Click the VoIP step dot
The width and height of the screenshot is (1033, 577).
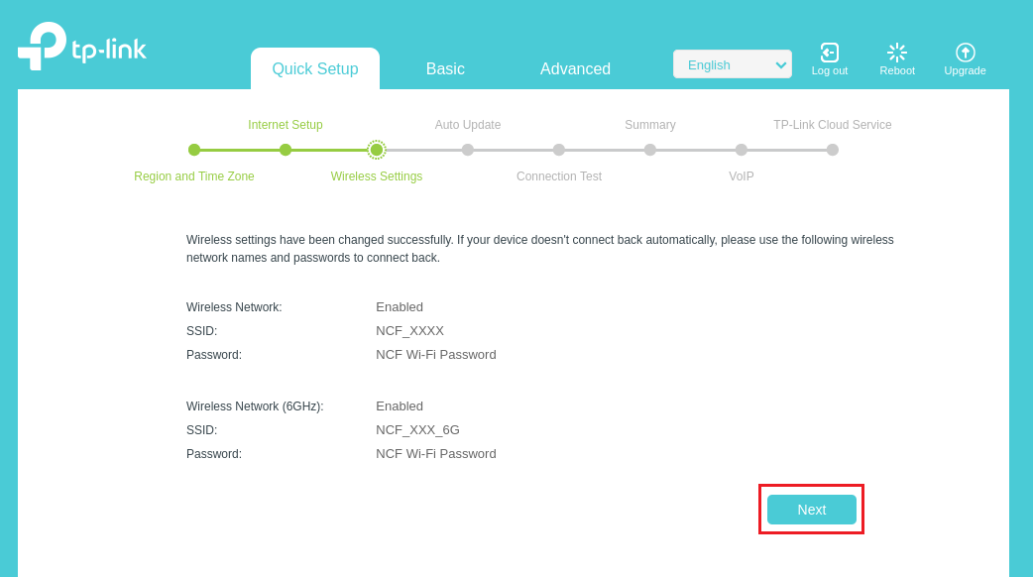click(742, 150)
